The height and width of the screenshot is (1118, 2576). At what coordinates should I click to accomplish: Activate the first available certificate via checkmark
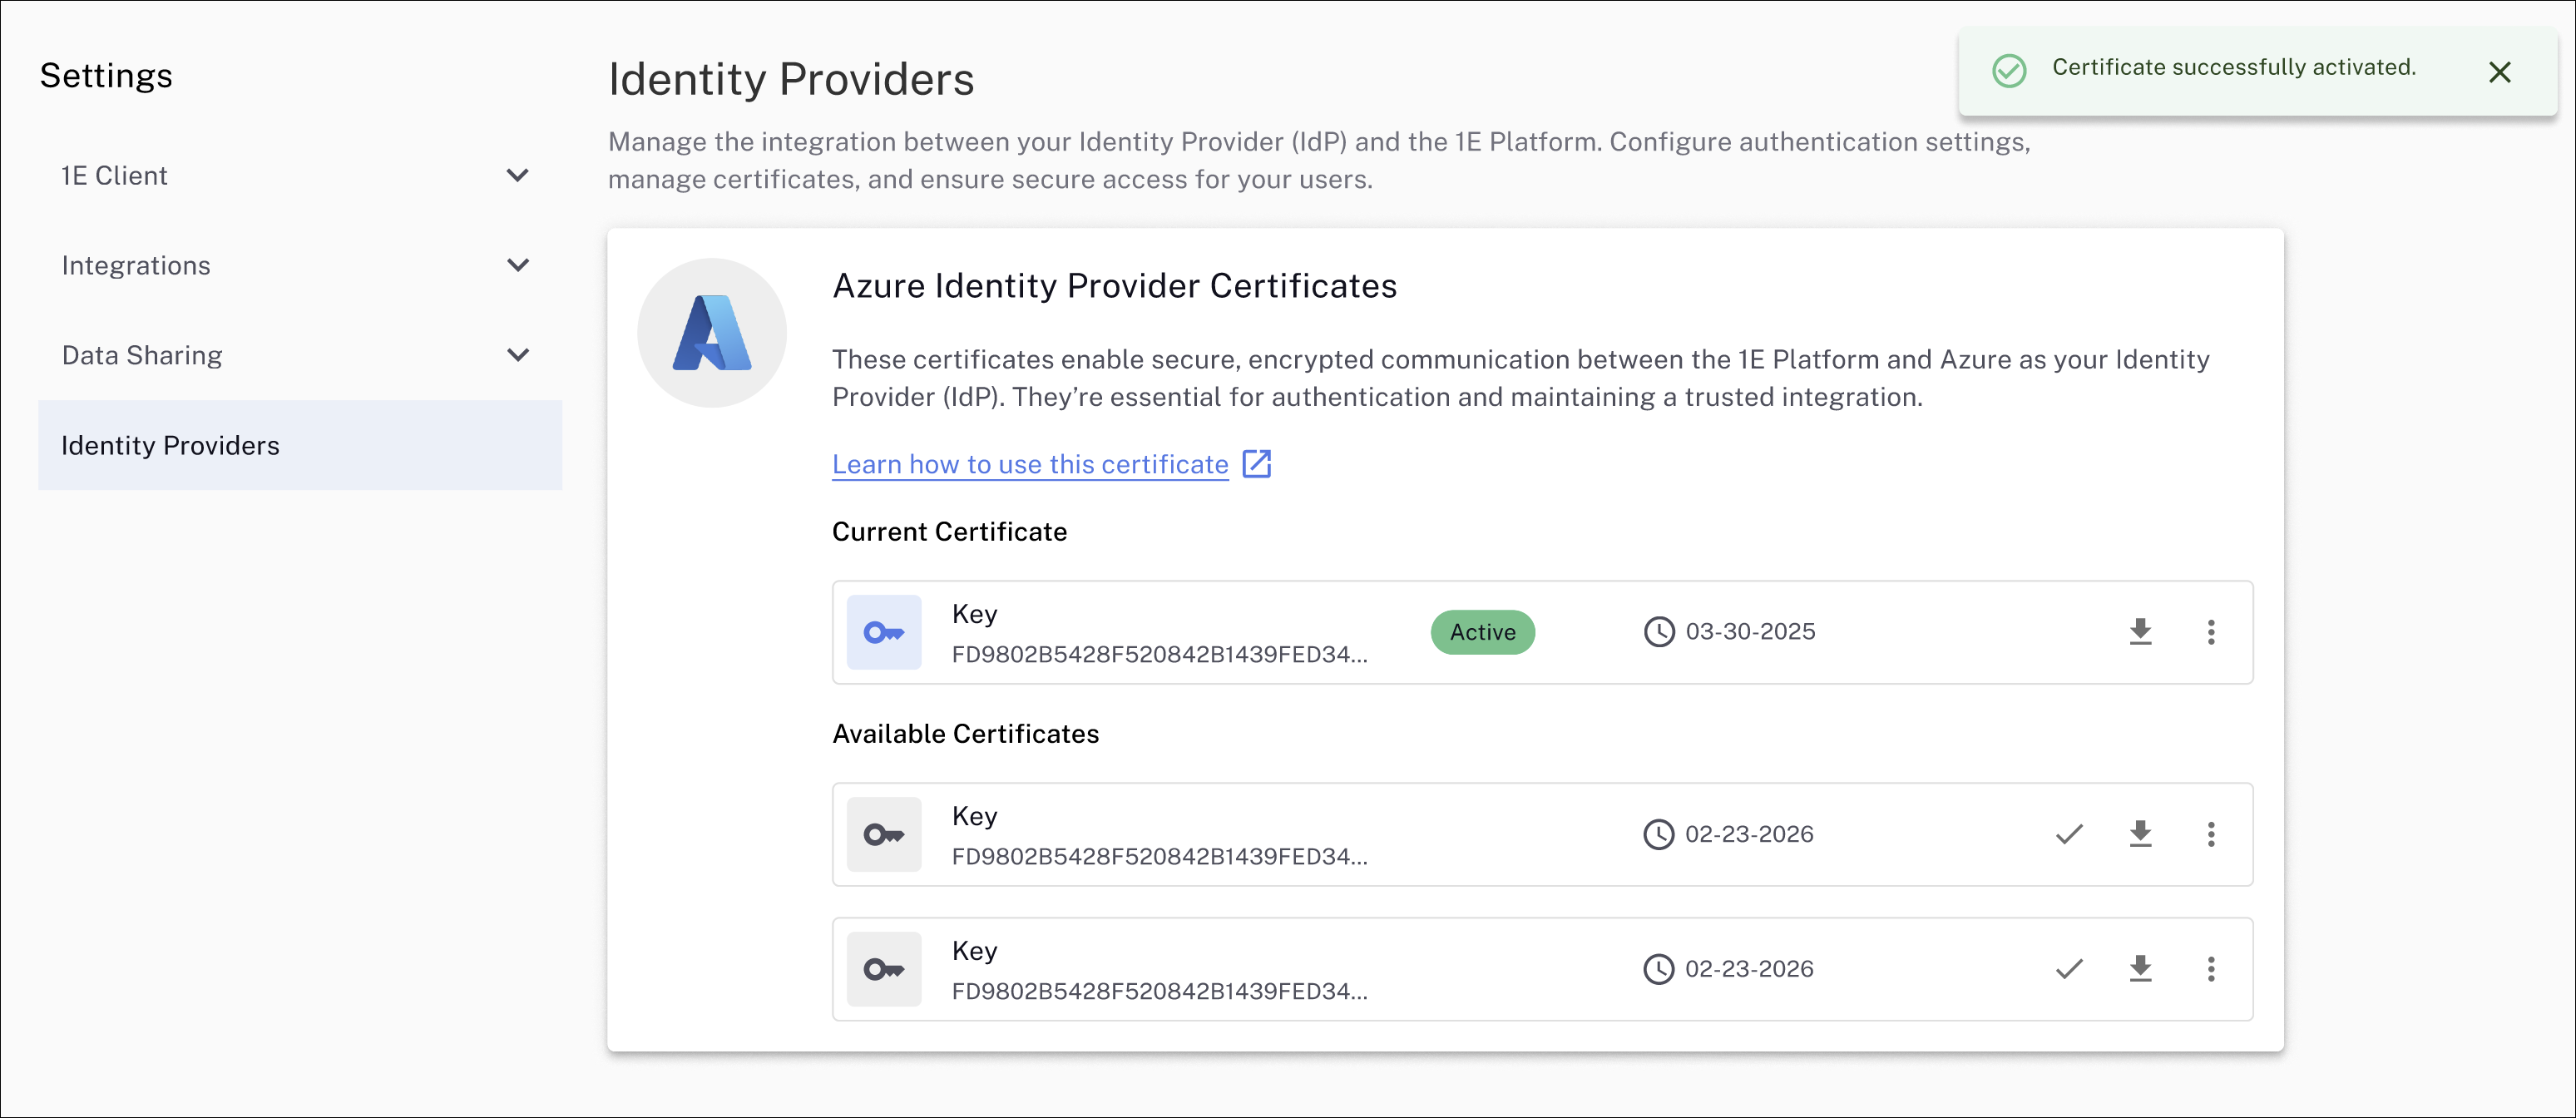point(2069,834)
